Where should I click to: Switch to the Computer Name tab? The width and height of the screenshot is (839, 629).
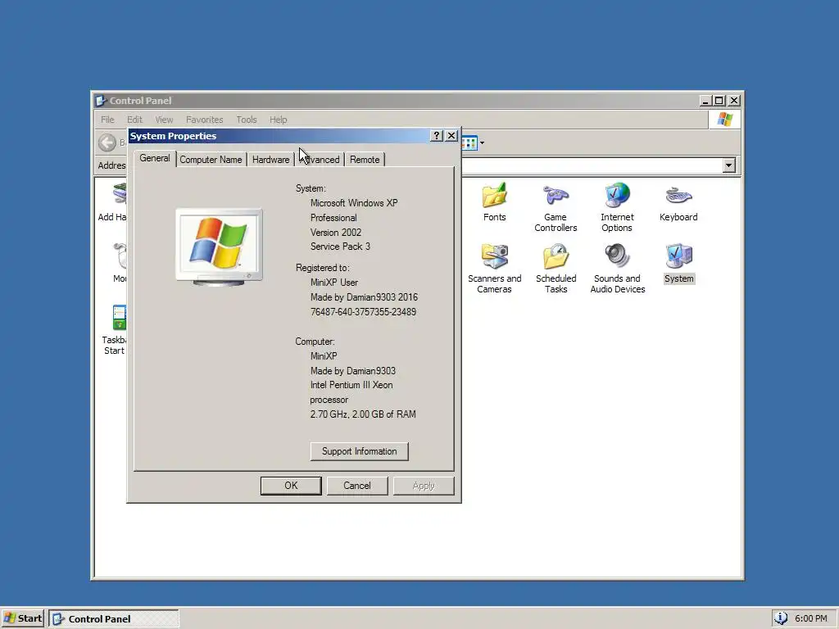[211, 160]
